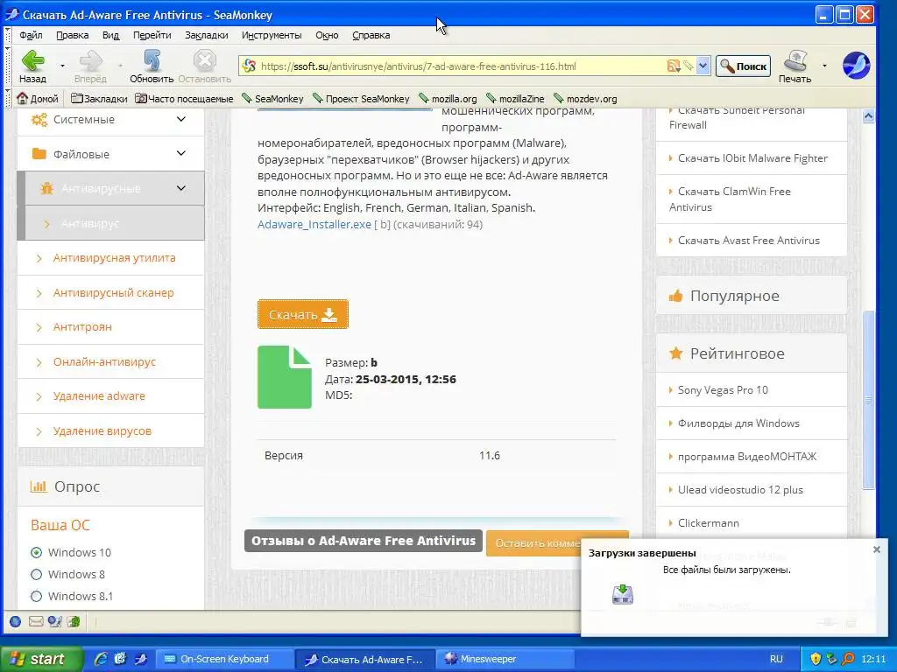Click the tag icon in address bar

[689, 66]
